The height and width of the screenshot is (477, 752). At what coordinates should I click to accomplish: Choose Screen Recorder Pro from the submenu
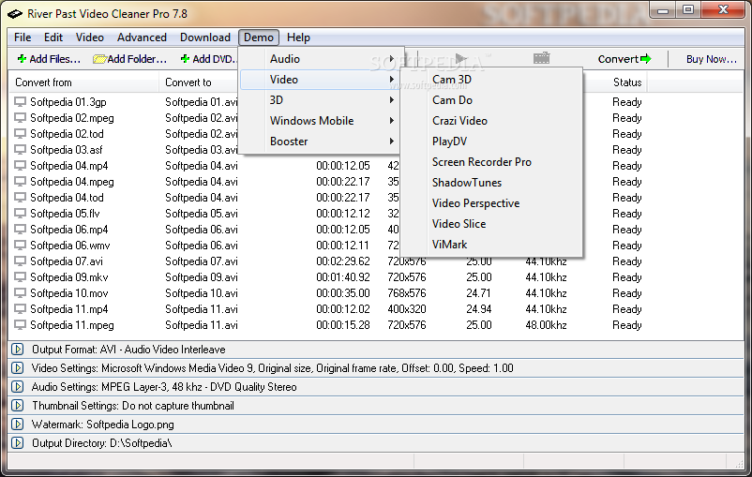tap(491, 162)
